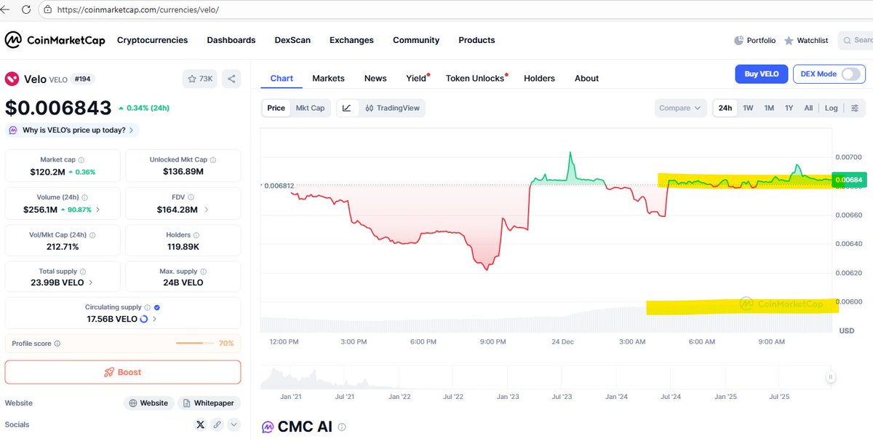Open the Portfolio pie icon link
Image resolution: width=873 pixels, height=439 pixels.
click(x=754, y=41)
